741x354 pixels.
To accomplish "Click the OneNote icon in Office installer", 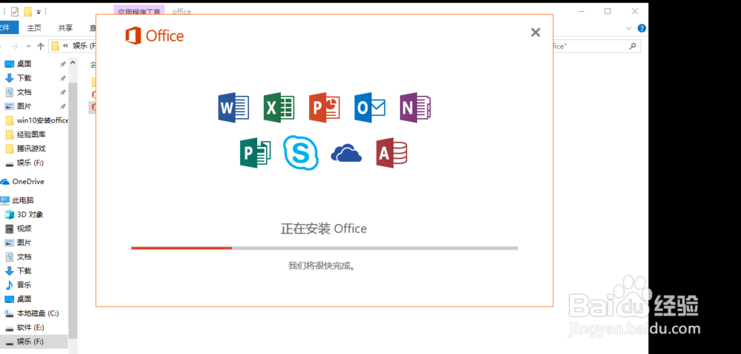I will coord(415,108).
